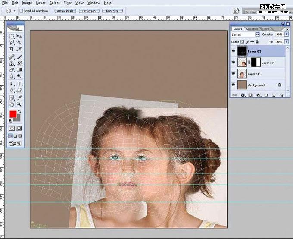This screenshot has height=239, width=293.
Task: Select the Healing Brush bandage tool
Action: tap(12, 57)
